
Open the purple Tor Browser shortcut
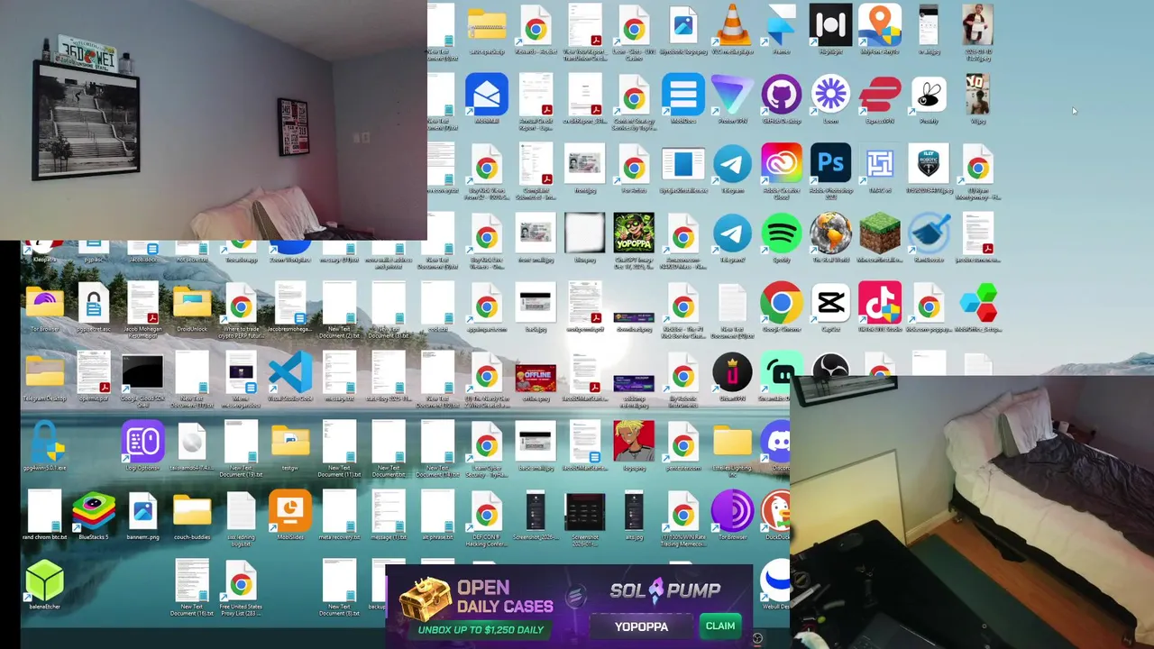pos(732,511)
